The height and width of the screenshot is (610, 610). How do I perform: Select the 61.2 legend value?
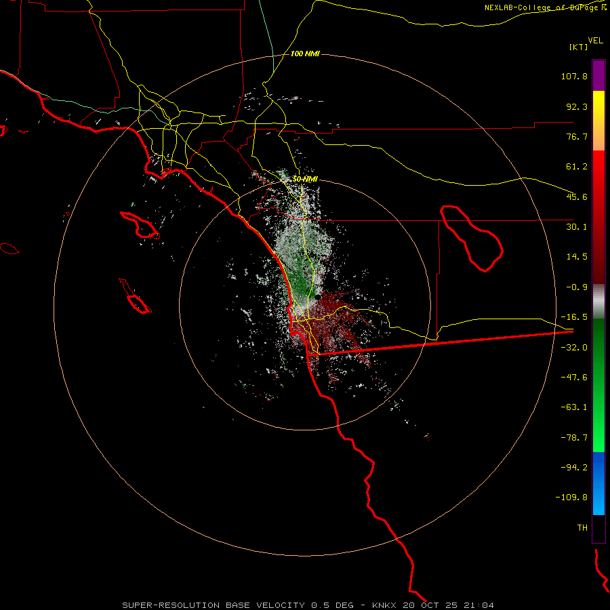tap(577, 167)
